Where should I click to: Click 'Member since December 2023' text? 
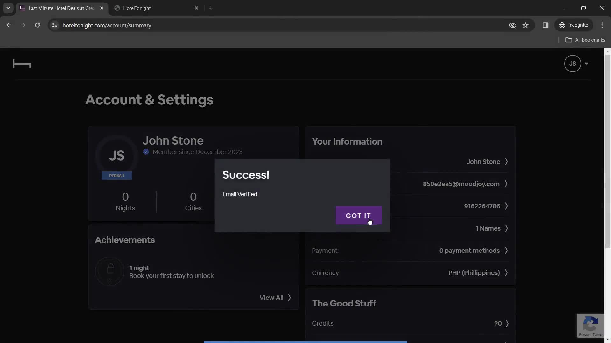[198, 152]
